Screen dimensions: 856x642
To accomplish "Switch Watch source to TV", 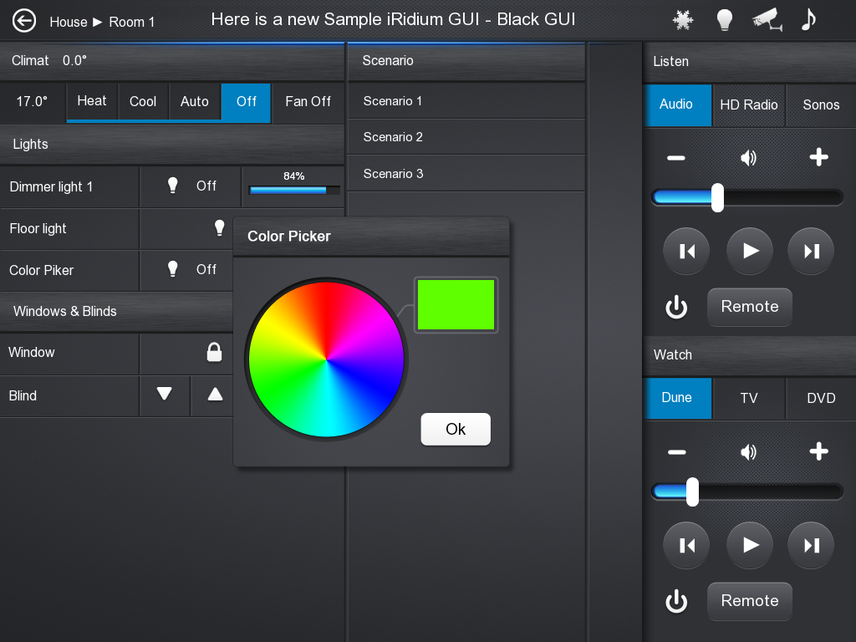I will point(749,399).
